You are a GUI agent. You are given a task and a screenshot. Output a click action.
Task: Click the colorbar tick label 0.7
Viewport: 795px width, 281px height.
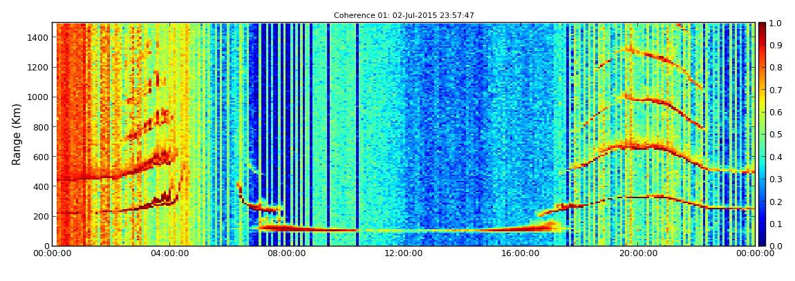point(776,90)
